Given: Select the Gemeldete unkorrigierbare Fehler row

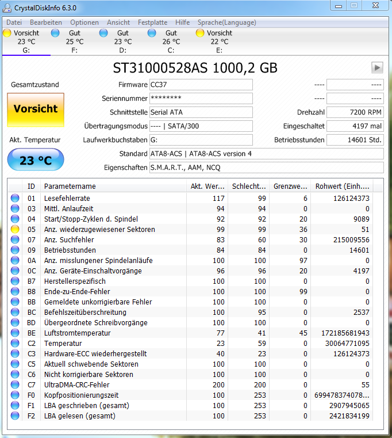Looking at the screenshot, I should tap(190, 302).
